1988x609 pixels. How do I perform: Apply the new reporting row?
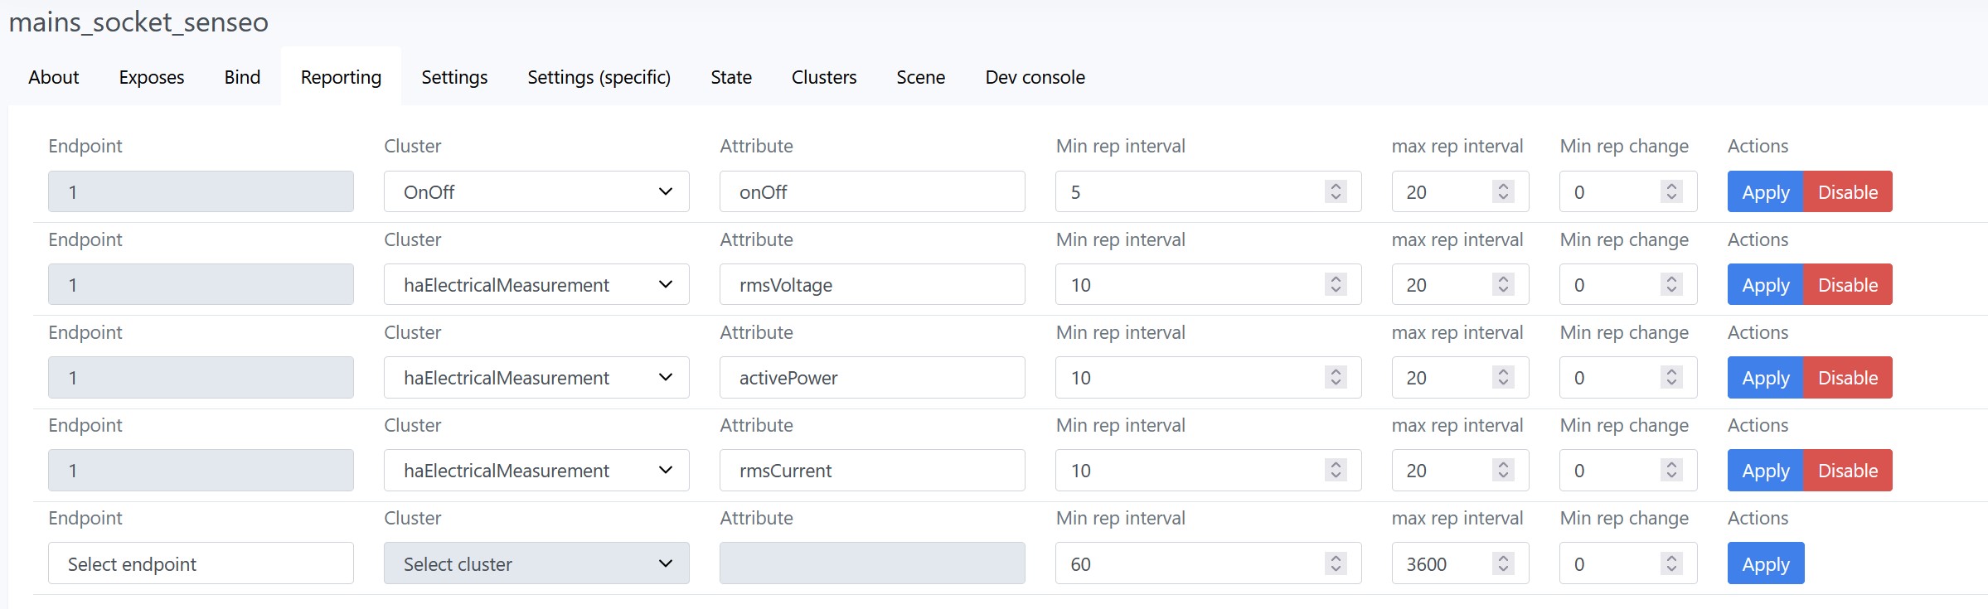[1765, 563]
